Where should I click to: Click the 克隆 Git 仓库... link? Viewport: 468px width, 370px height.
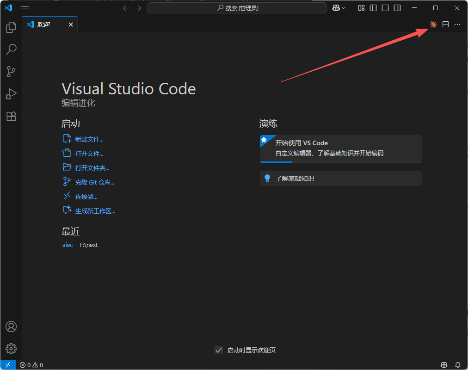94,182
